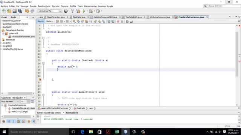Viewport: 241px width, 135px height.
Task: Collapse the main method fold at line 26
Action: pos(43,95)
